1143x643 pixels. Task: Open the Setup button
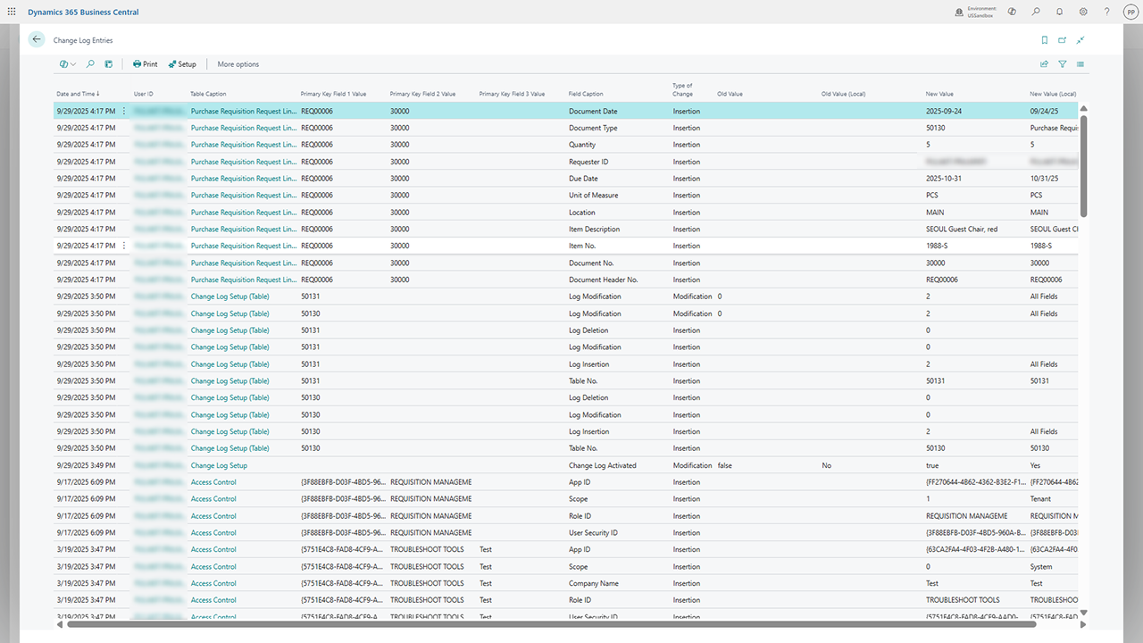(x=182, y=63)
